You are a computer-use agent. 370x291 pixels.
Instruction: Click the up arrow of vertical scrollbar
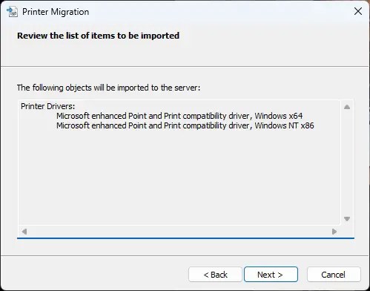[x=347, y=107]
